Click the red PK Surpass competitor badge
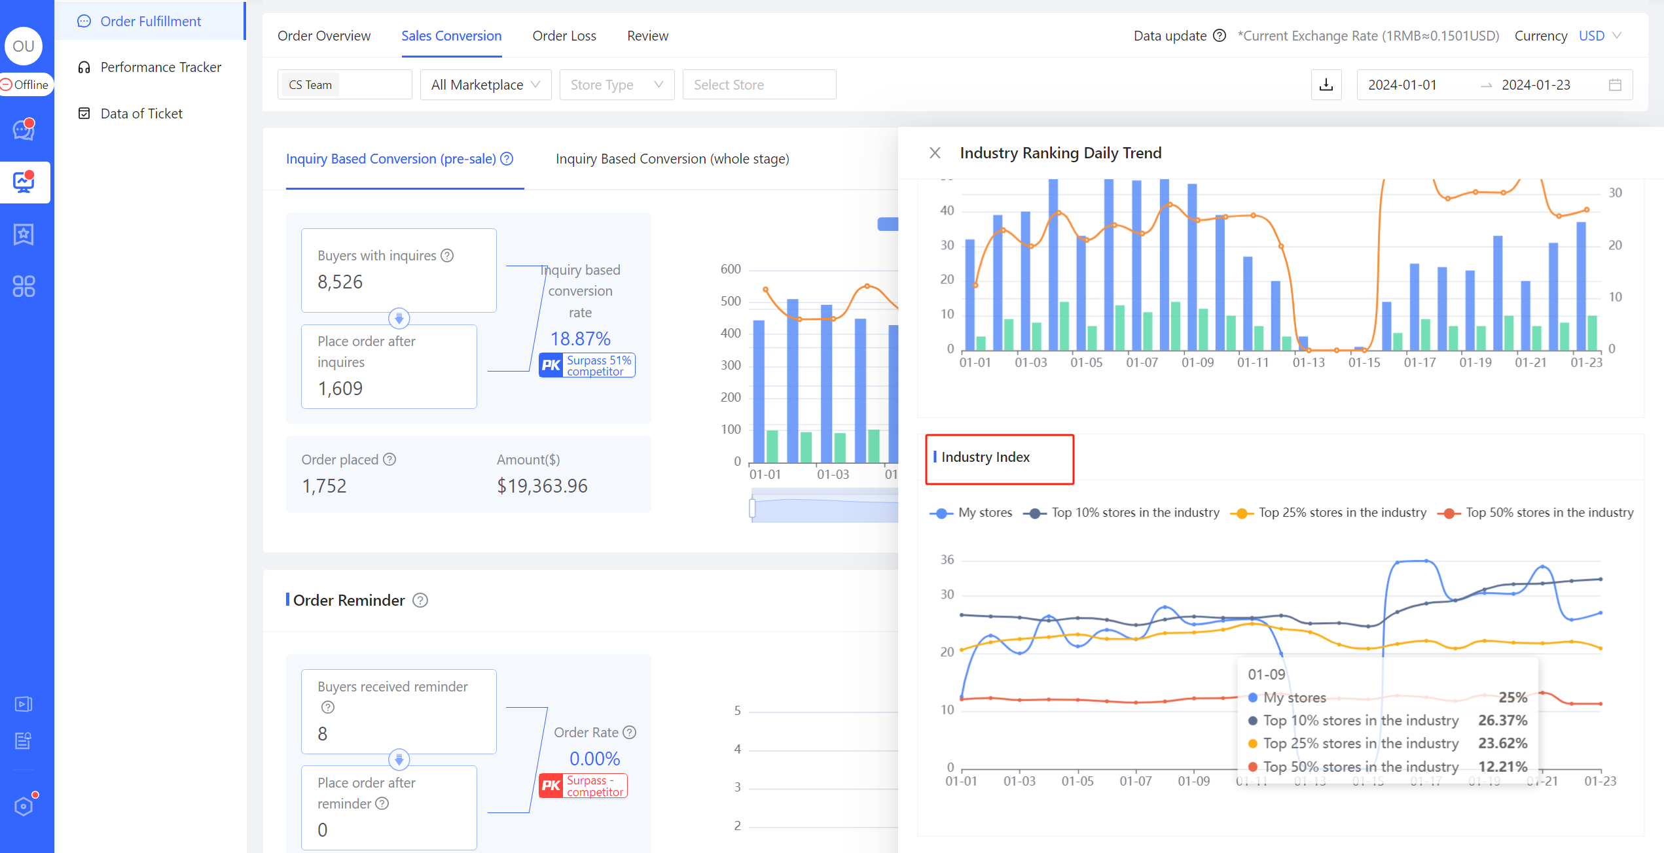Viewport: 1664px width, 853px height. pyautogui.click(x=583, y=786)
